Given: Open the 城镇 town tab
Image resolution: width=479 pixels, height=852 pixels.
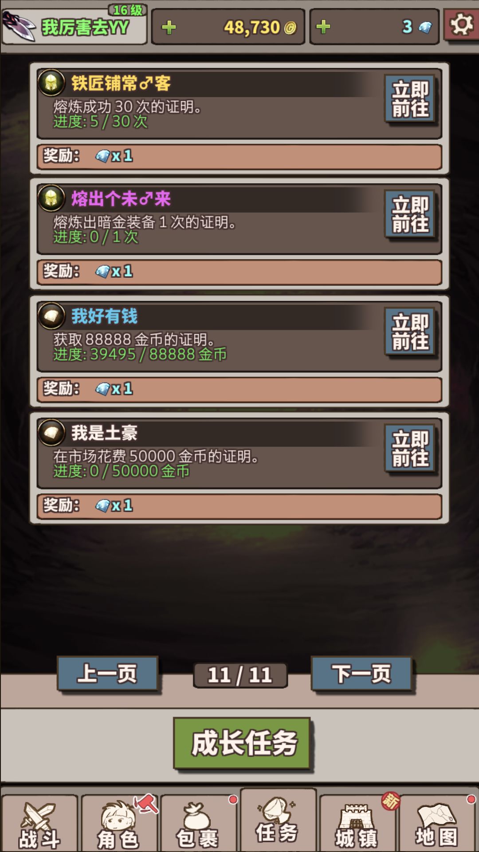Looking at the screenshot, I should [357, 823].
